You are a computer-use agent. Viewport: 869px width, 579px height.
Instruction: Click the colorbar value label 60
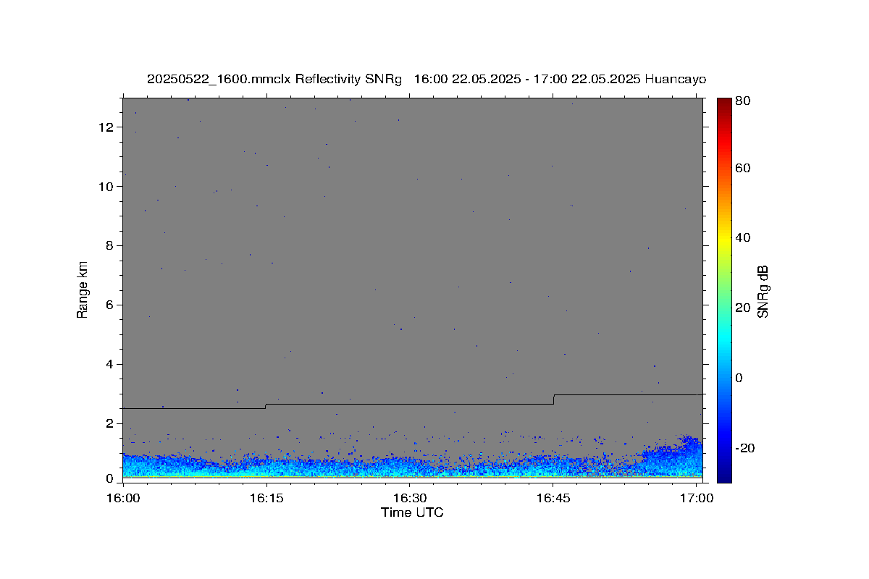[x=742, y=168]
